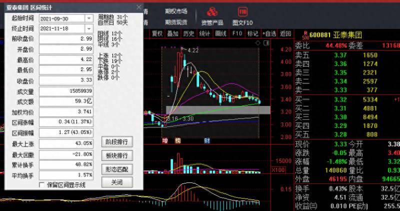Viewport: 400px width, 211px height.
Task: Open 统计 in the chart toolbar
Action: click(204, 33)
